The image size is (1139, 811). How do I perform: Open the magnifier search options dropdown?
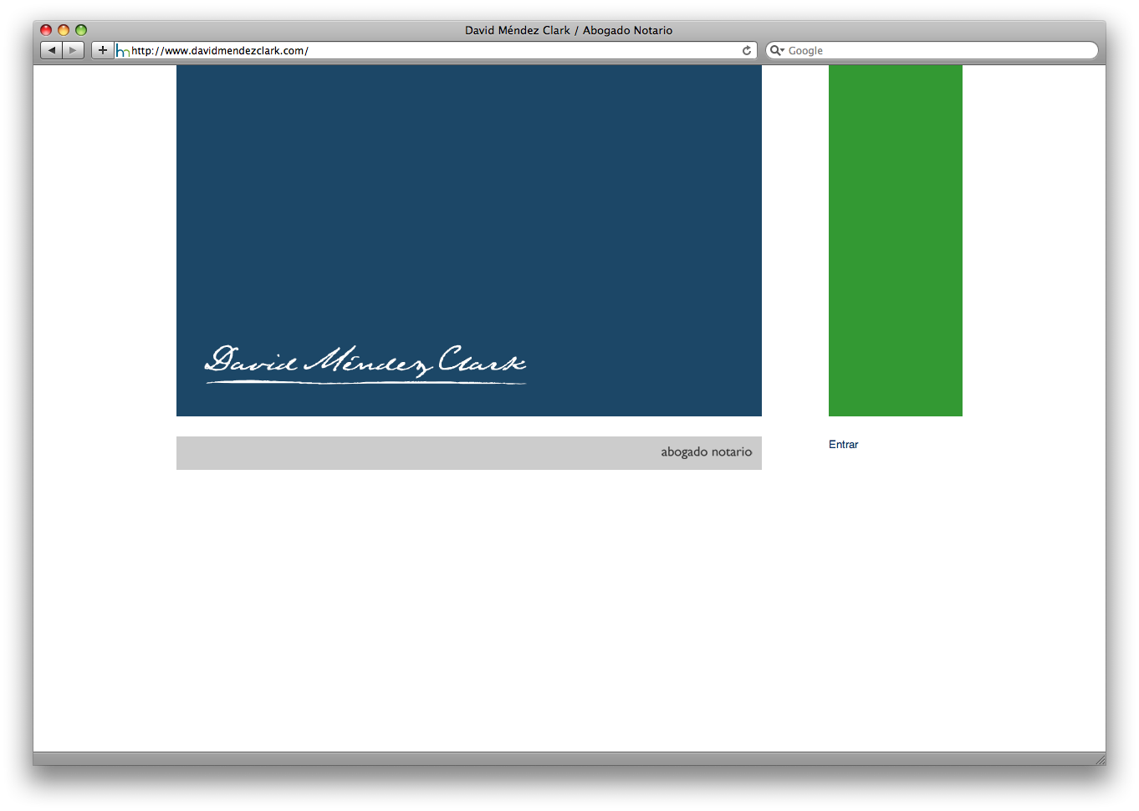click(x=777, y=50)
